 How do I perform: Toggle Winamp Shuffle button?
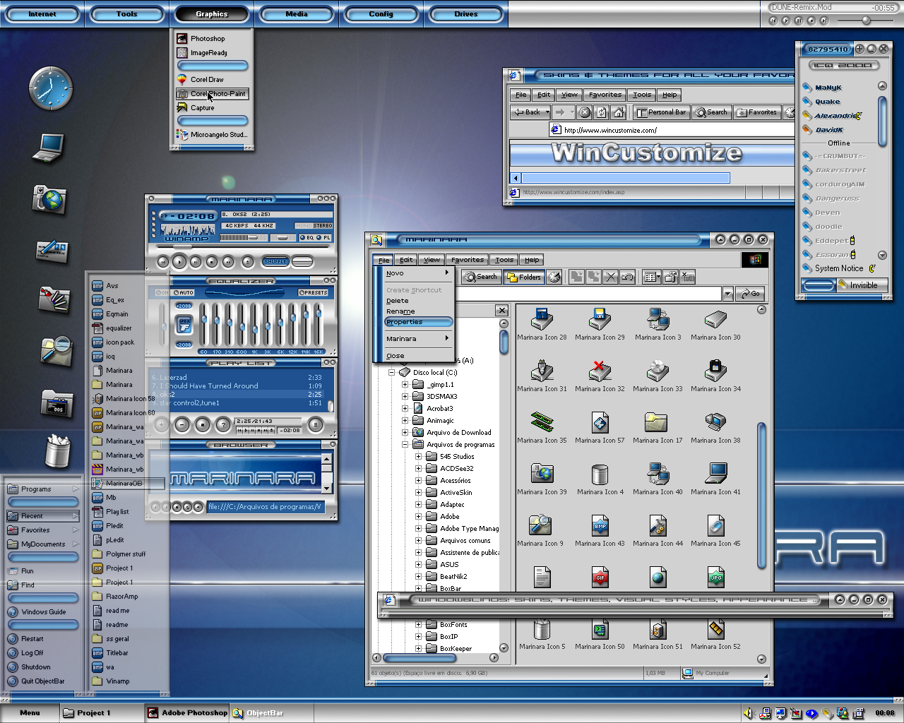click(275, 261)
